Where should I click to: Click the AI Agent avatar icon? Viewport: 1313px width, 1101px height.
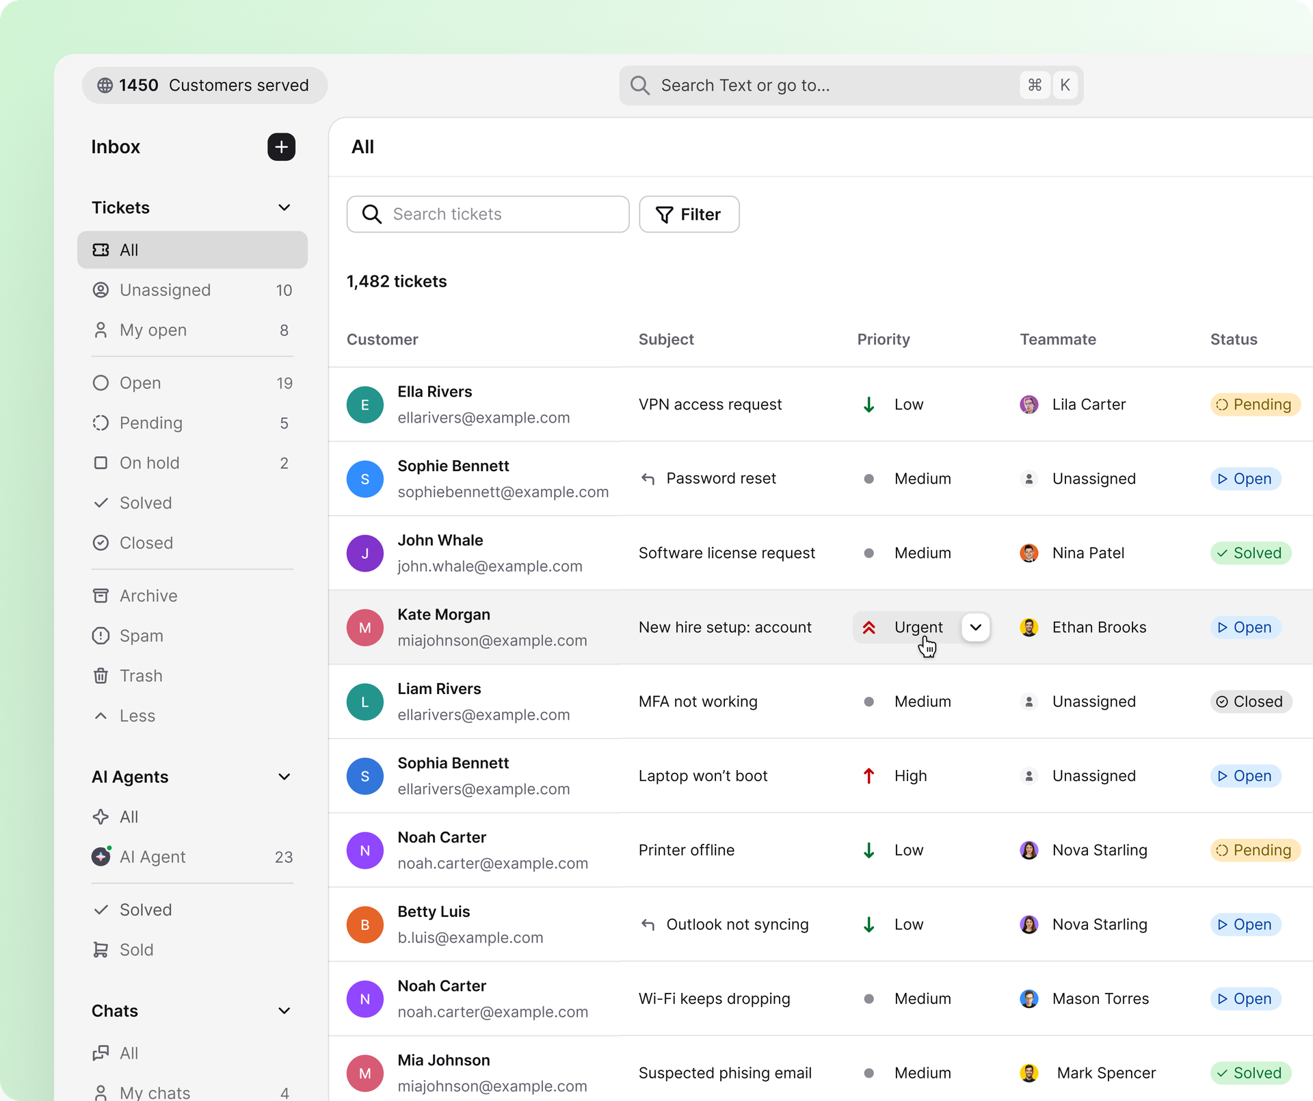click(101, 856)
